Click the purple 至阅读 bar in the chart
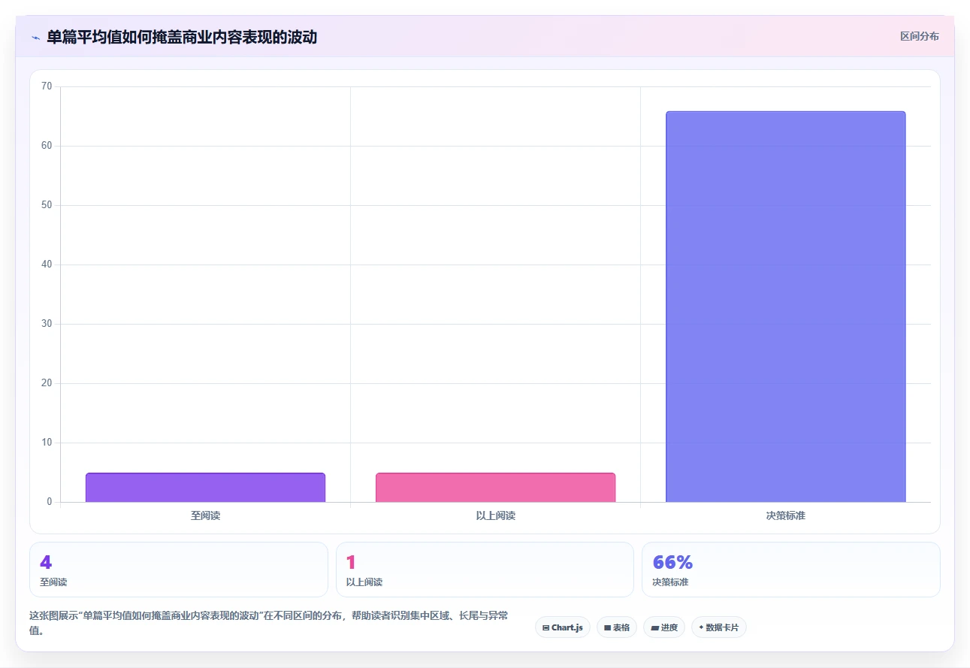The image size is (970, 668). [x=205, y=488]
